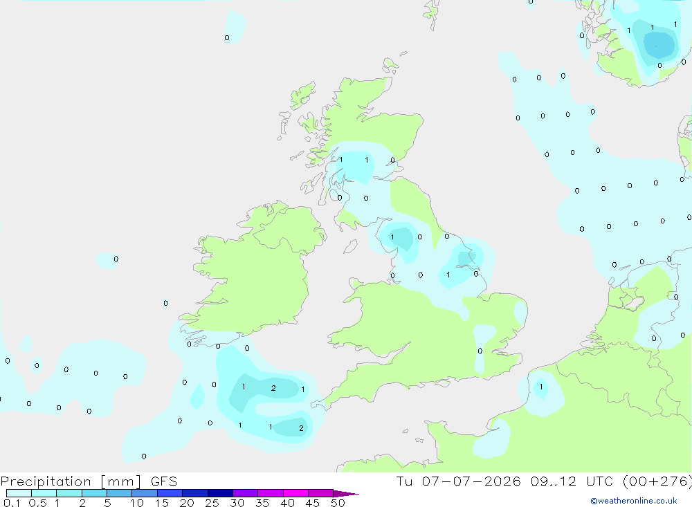Select the 40–45 mm magenta legend swatch
This screenshot has width=692, height=507.
[x=295, y=493]
